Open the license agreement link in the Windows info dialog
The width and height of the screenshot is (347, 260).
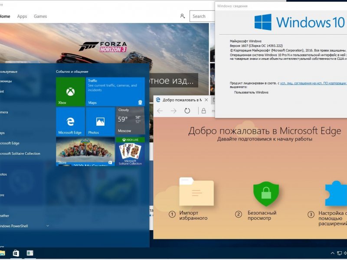click(x=313, y=83)
